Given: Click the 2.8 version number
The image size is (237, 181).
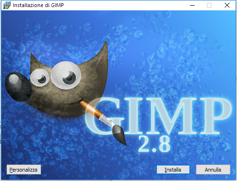Looking at the screenshot, I should coord(154,144).
